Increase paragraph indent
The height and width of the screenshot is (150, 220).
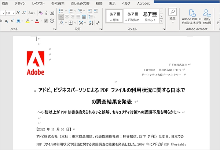96,11
